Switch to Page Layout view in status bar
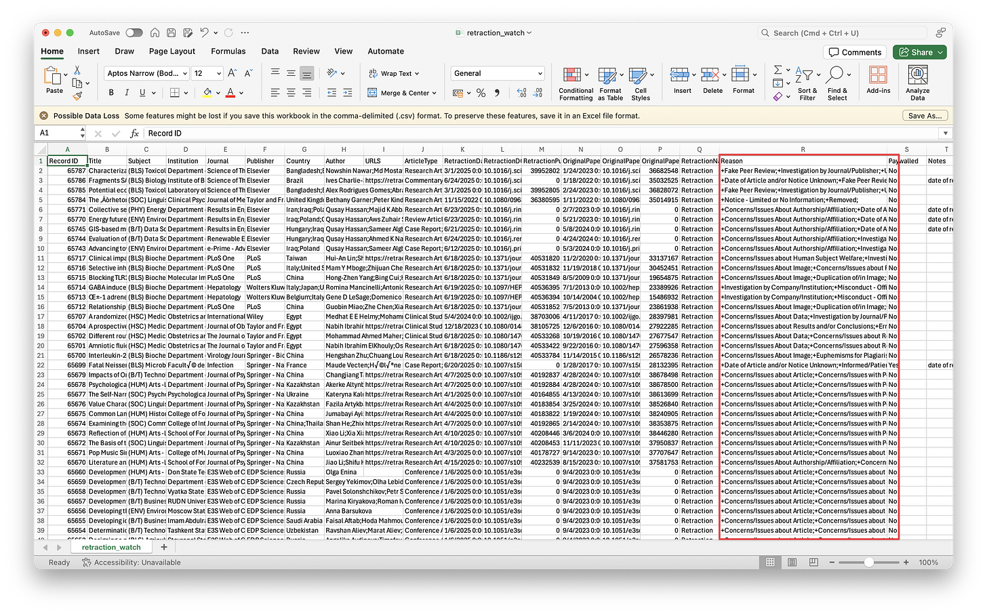This screenshot has height=614, width=987. point(792,562)
